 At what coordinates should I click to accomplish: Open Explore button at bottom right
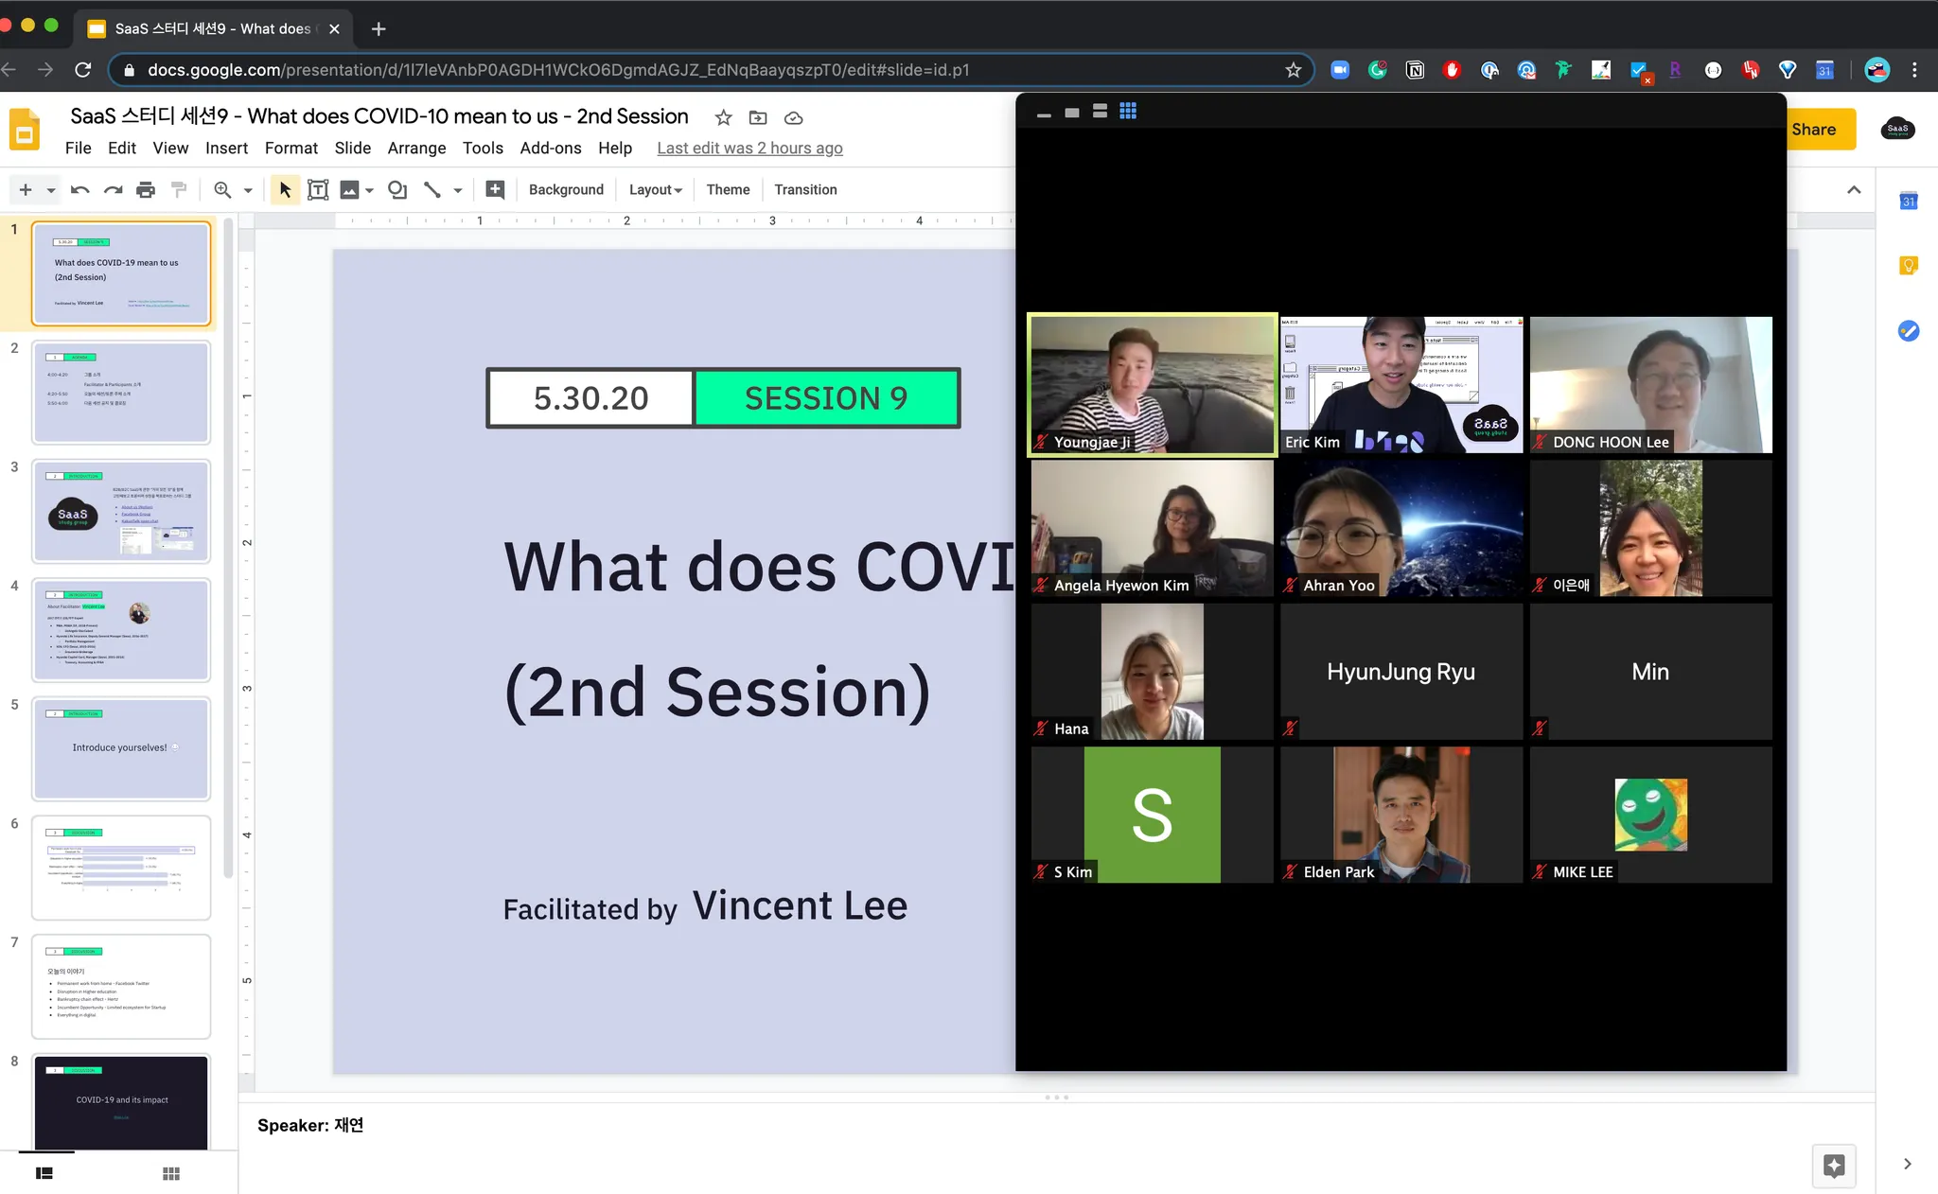(1833, 1166)
